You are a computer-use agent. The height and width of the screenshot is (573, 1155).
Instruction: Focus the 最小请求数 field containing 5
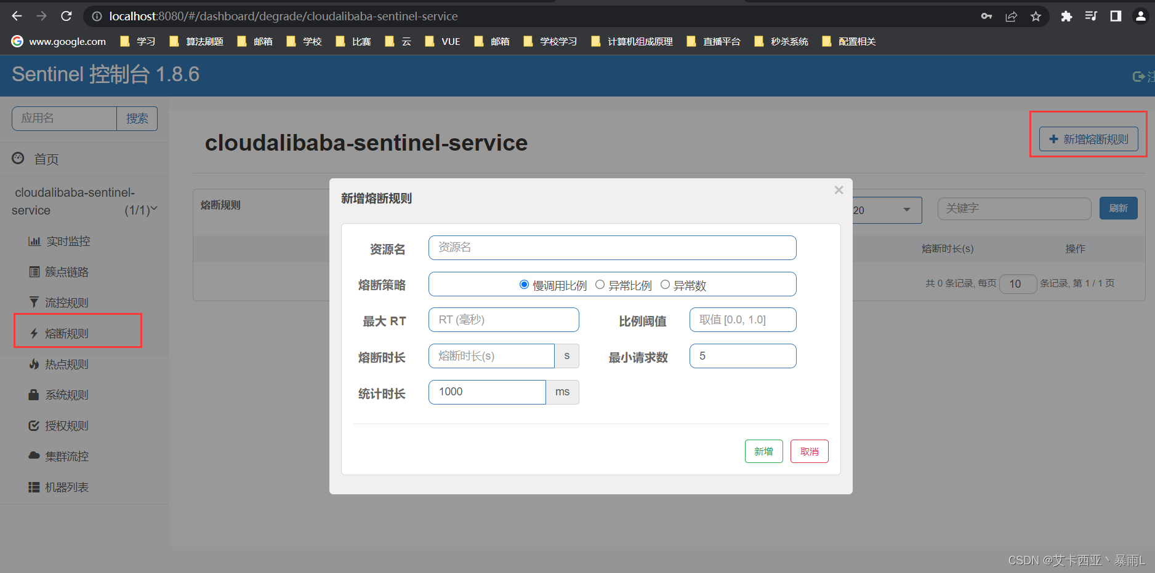pos(742,356)
